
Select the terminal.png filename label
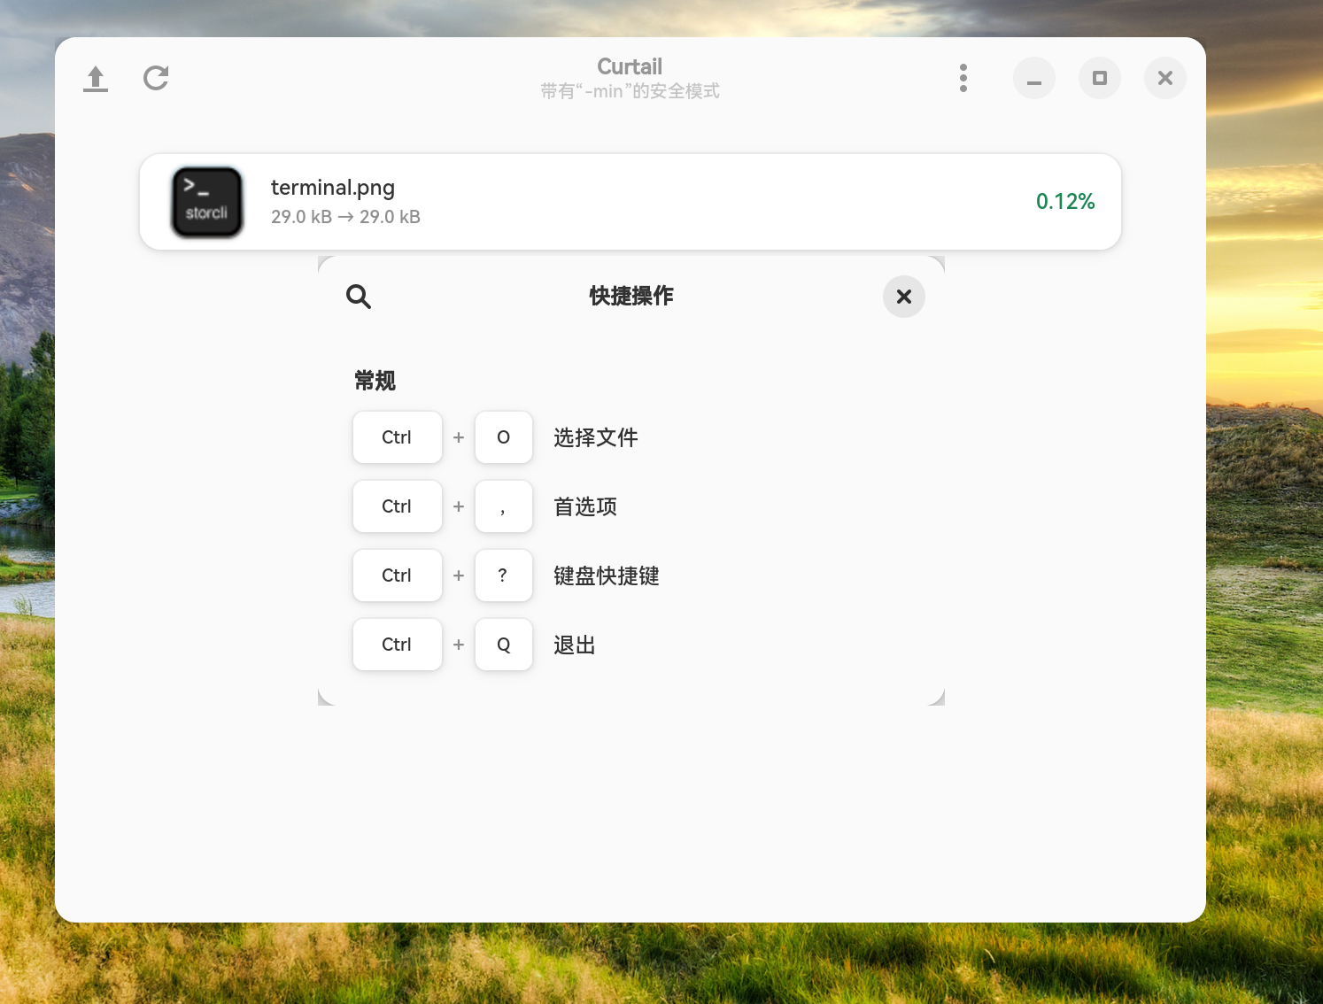[332, 188]
